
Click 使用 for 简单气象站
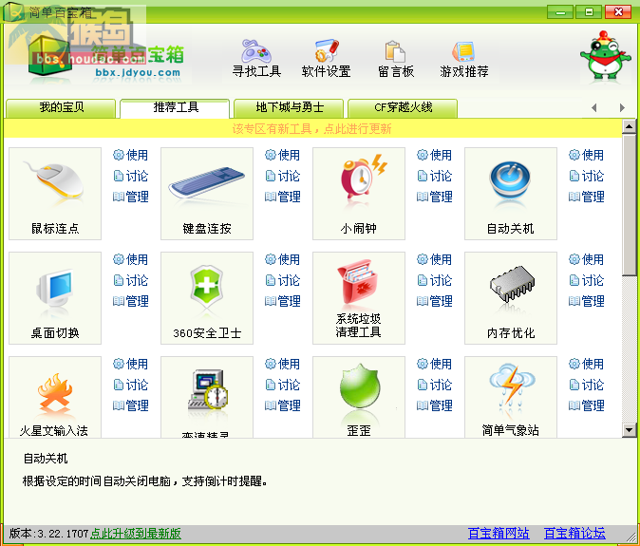pos(586,364)
